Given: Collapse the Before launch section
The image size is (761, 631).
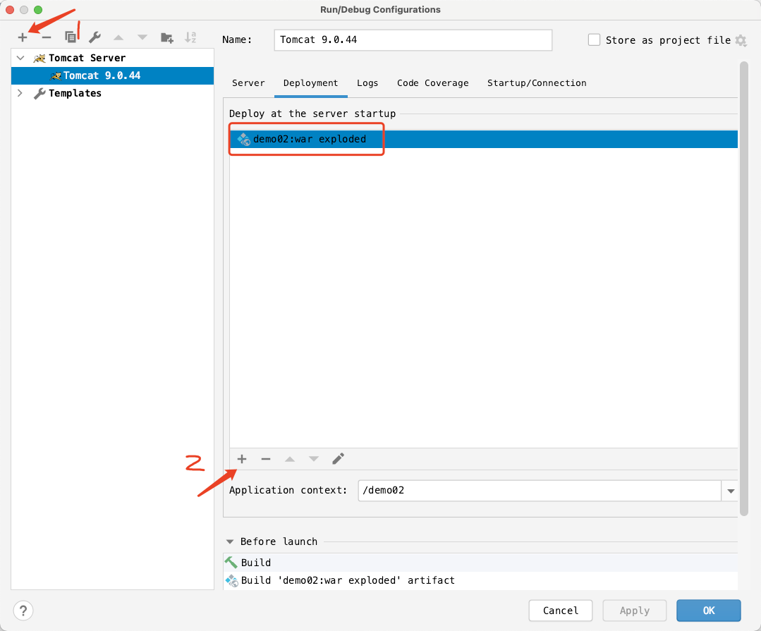Looking at the screenshot, I should pyautogui.click(x=230, y=541).
